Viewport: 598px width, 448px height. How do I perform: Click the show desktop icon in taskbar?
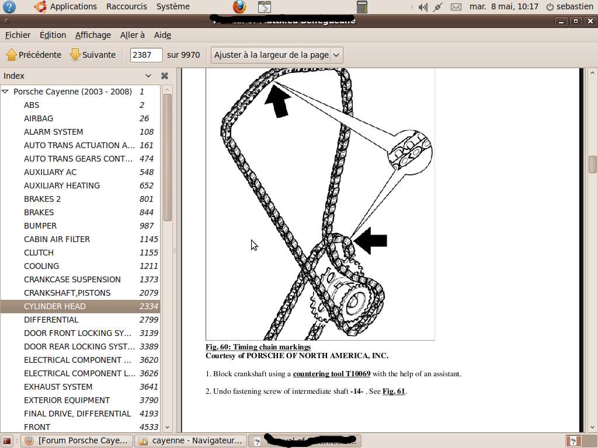(x=7, y=441)
